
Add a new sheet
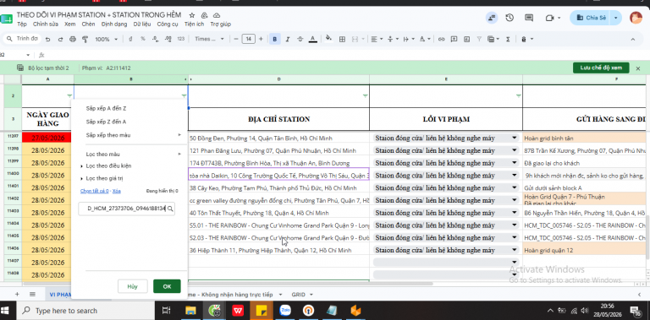point(17,295)
